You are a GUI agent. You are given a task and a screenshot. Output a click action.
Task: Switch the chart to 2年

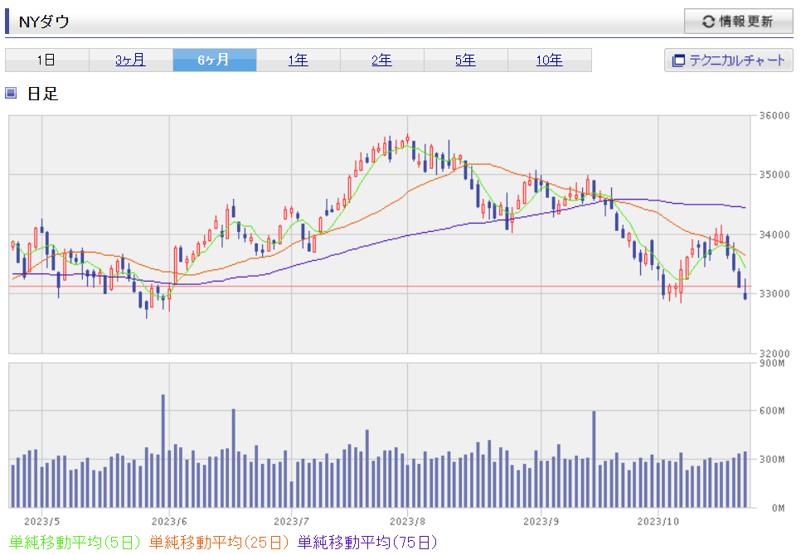381,60
